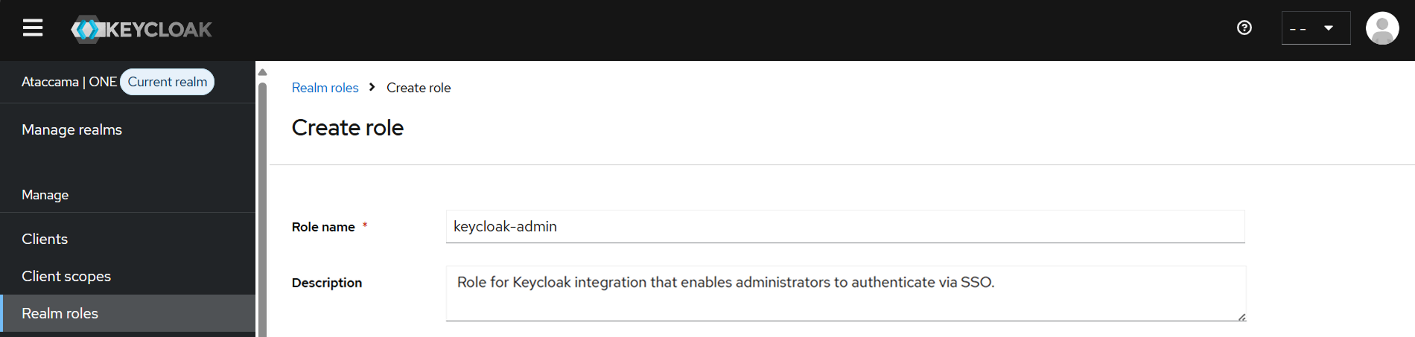
Task: Open the help question mark icon
Action: pyautogui.click(x=1244, y=28)
